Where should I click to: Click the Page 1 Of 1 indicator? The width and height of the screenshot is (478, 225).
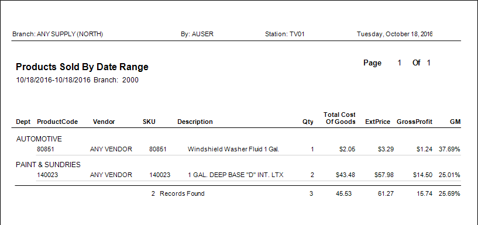pos(397,63)
